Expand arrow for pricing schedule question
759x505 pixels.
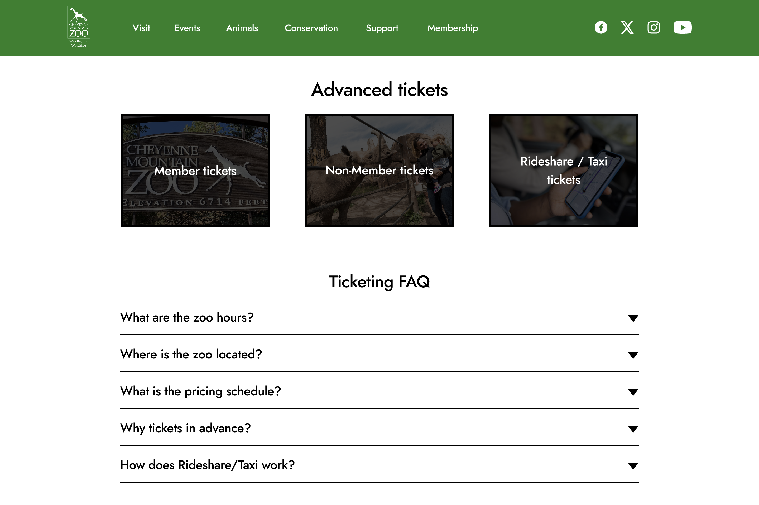pyautogui.click(x=633, y=392)
